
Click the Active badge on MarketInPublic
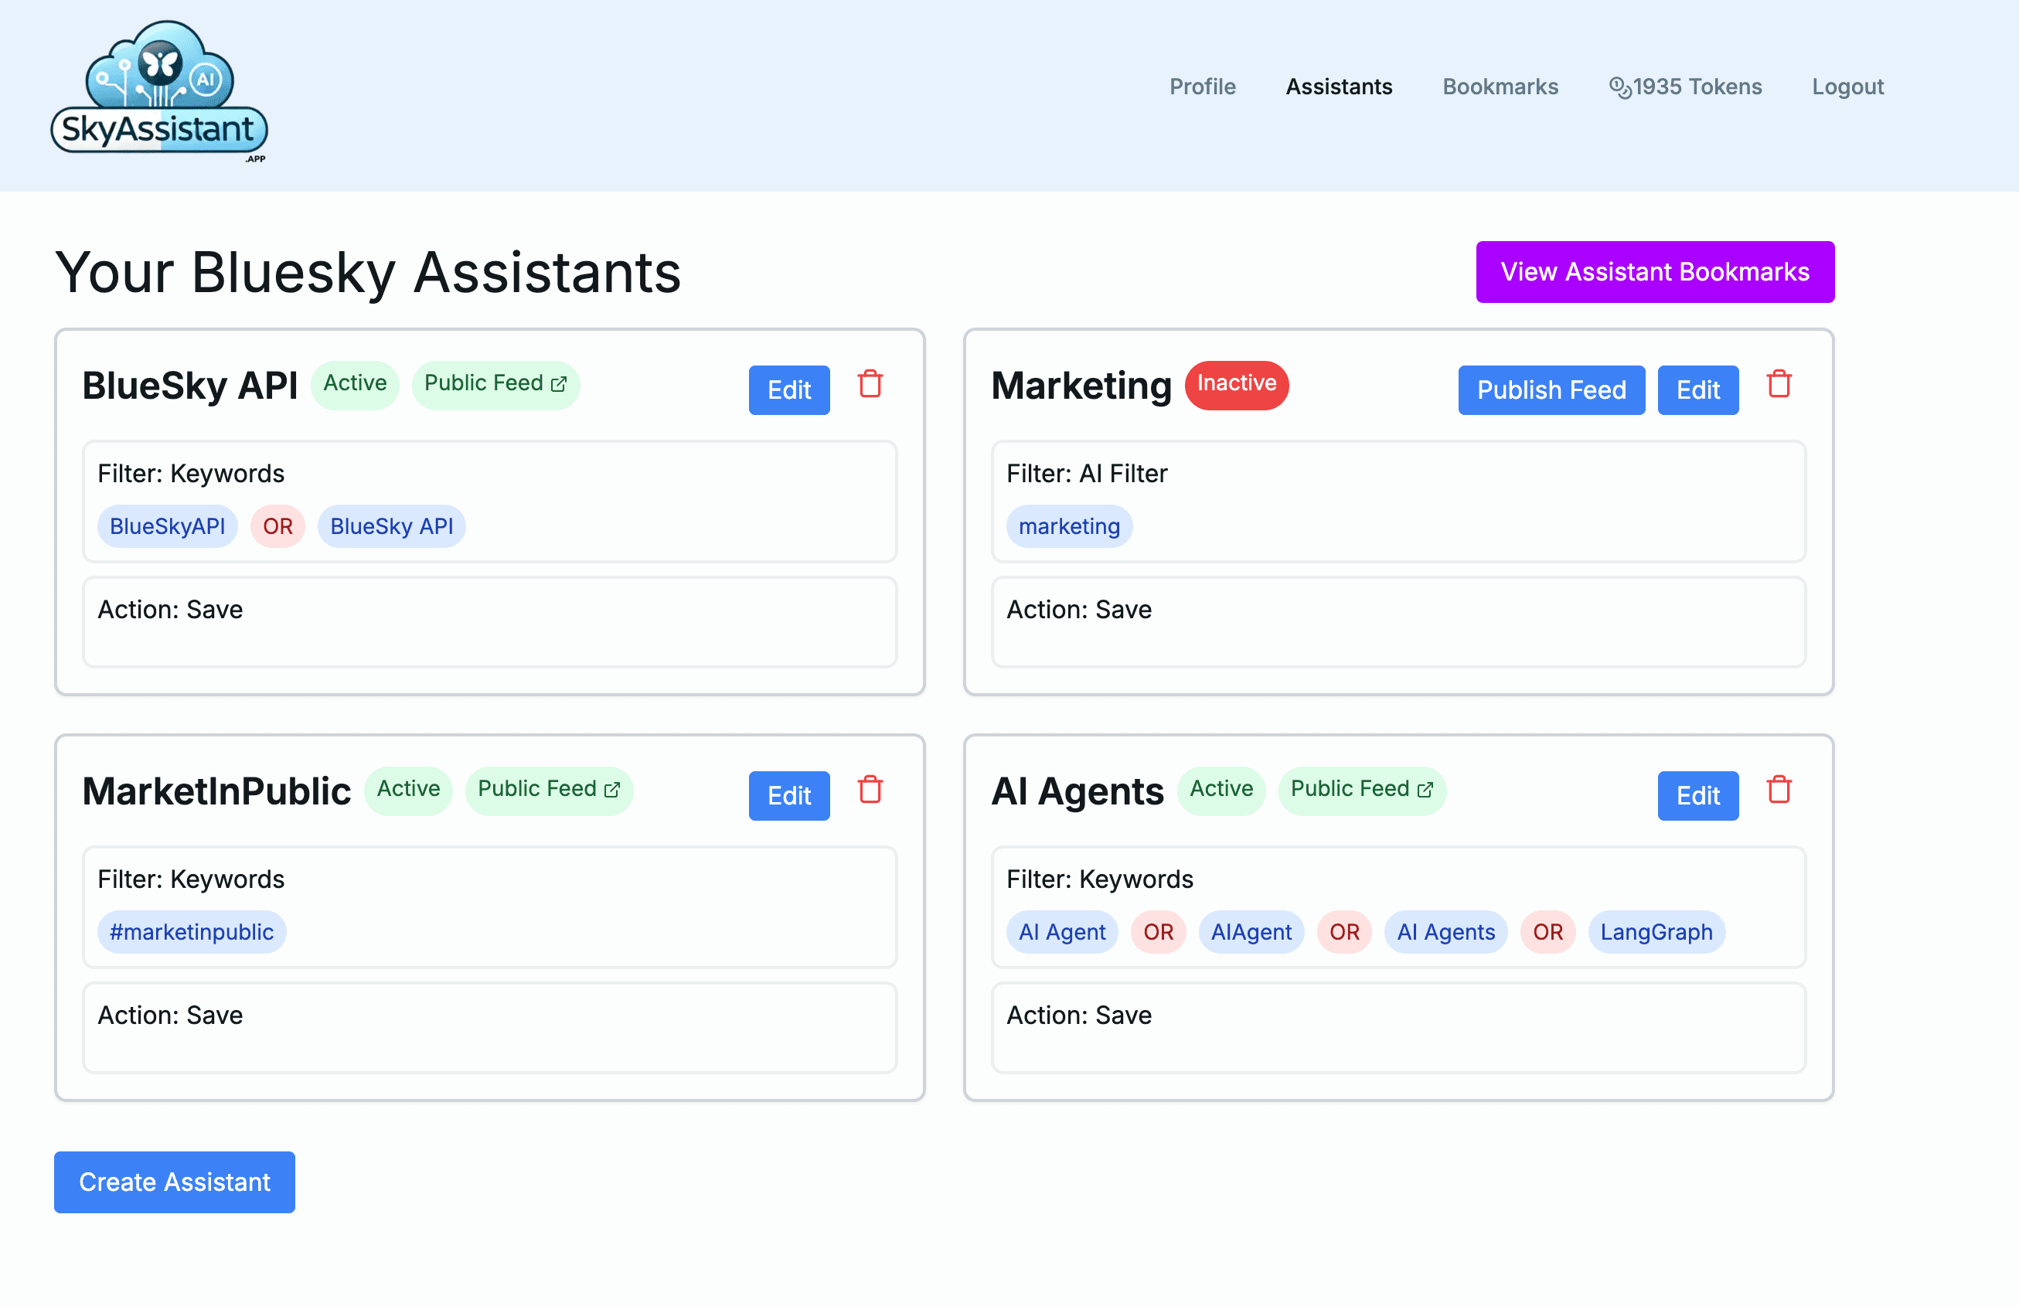pos(408,790)
